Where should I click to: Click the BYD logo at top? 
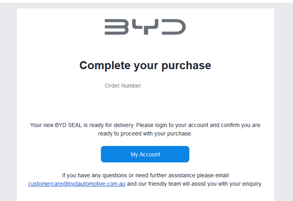145,27
